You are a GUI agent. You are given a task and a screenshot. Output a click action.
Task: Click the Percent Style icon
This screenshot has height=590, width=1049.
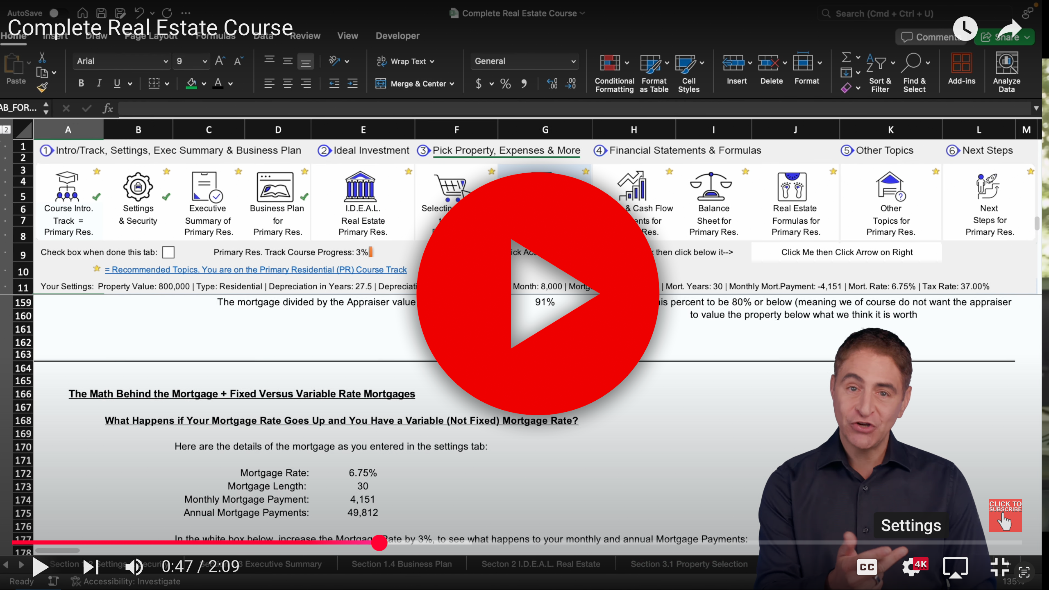pyautogui.click(x=506, y=84)
